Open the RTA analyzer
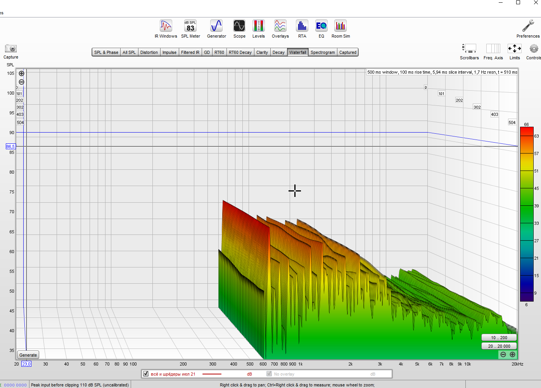The height and width of the screenshot is (388, 541). [x=302, y=26]
